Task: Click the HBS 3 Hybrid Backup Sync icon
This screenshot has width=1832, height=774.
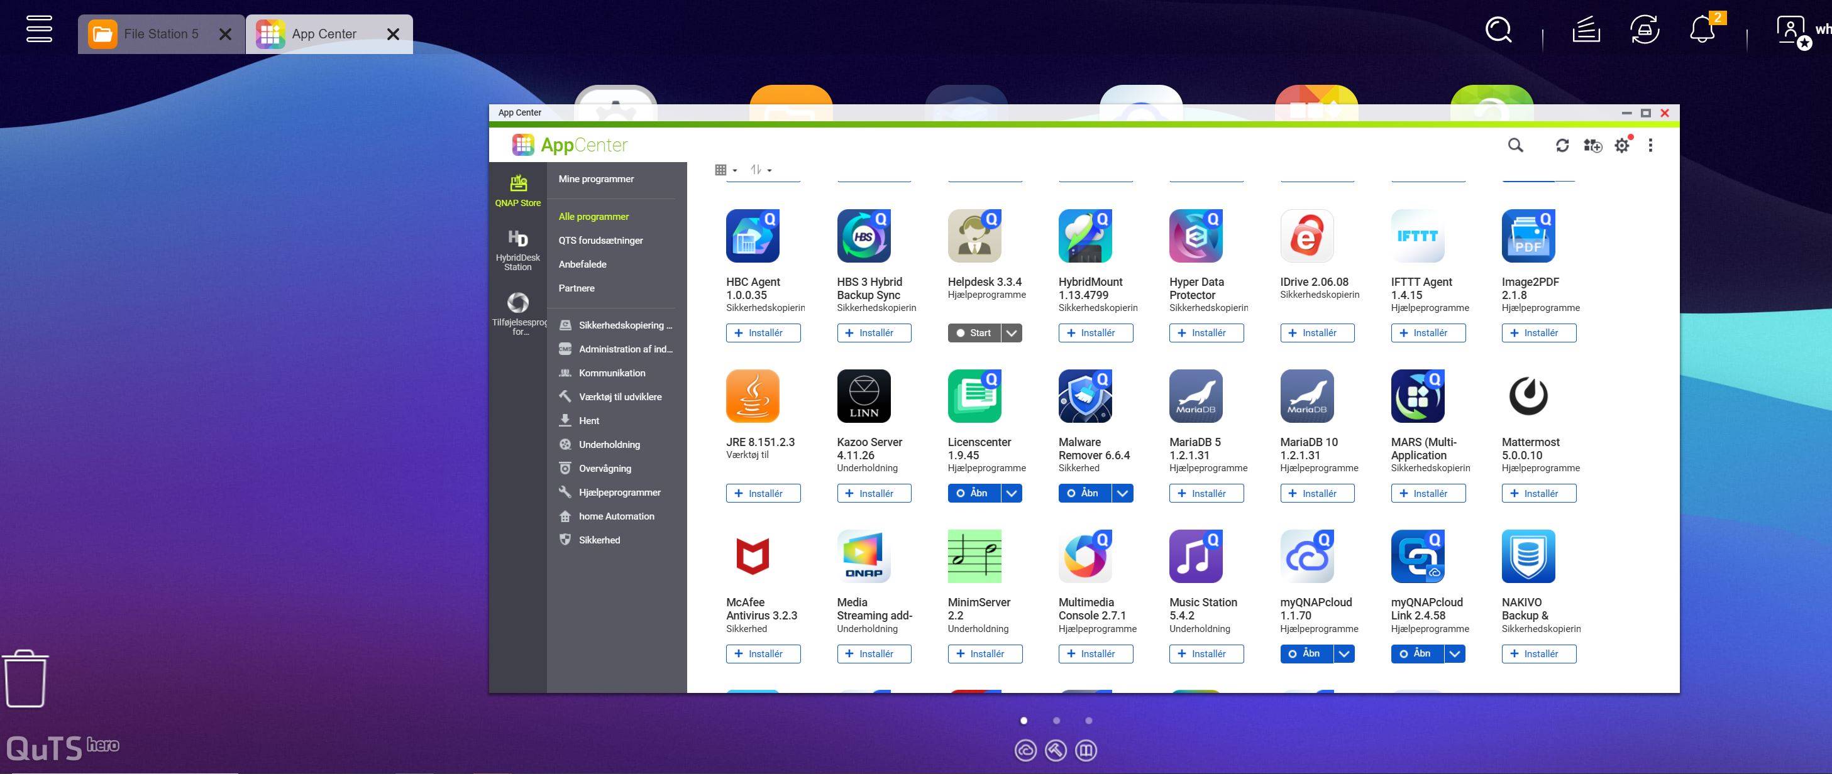Action: point(863,236)
